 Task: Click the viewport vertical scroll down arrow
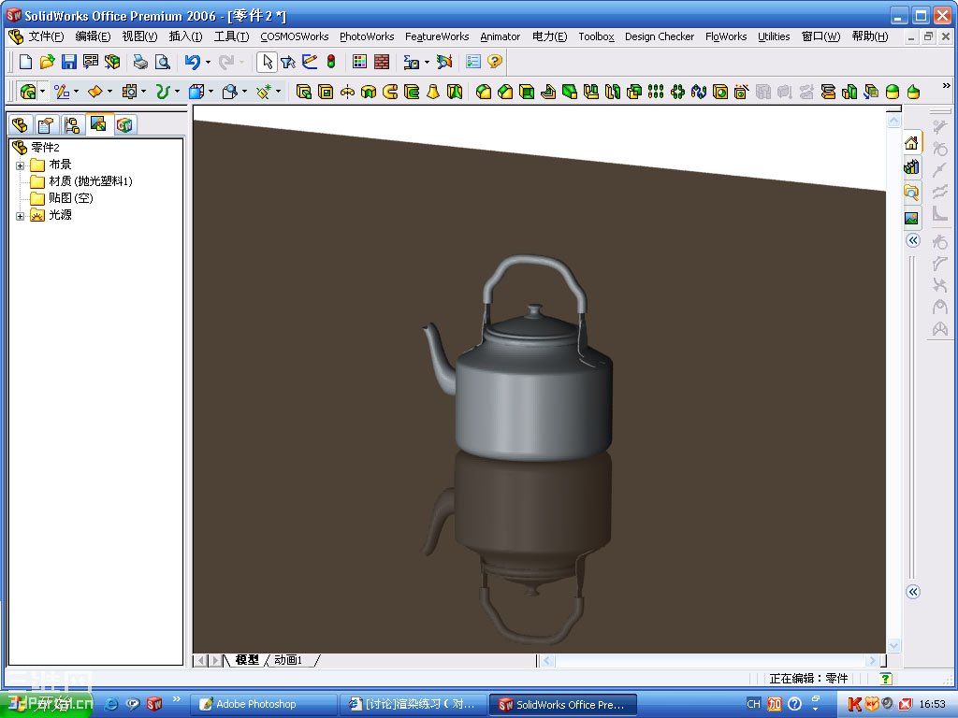click(x=893, y=645)
